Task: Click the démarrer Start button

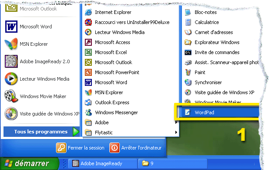Action: (29, 163)
